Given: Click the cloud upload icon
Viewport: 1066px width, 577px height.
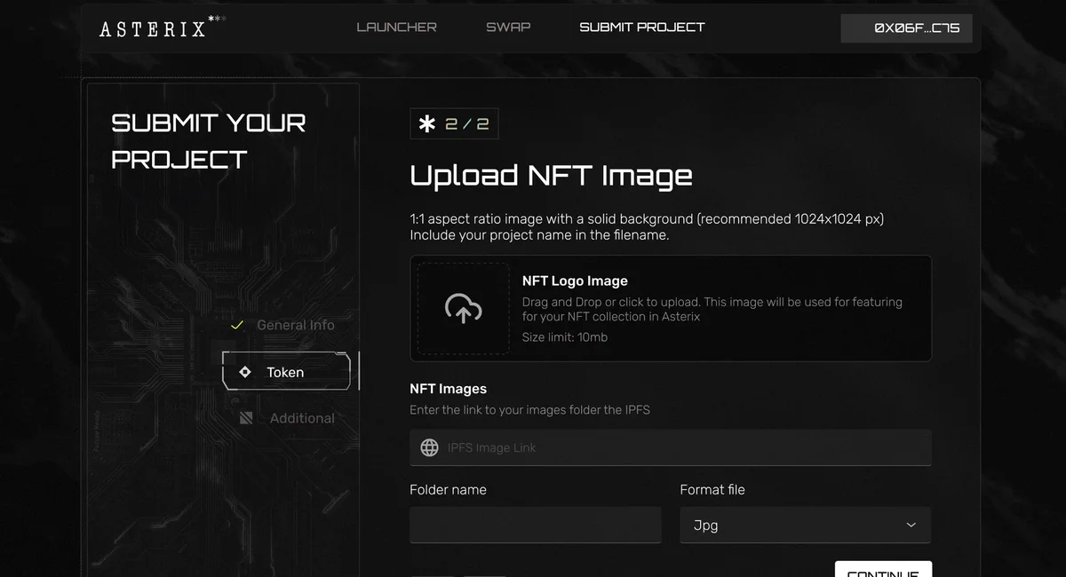Looking at the screenshot, I should [x=463, y=308].
